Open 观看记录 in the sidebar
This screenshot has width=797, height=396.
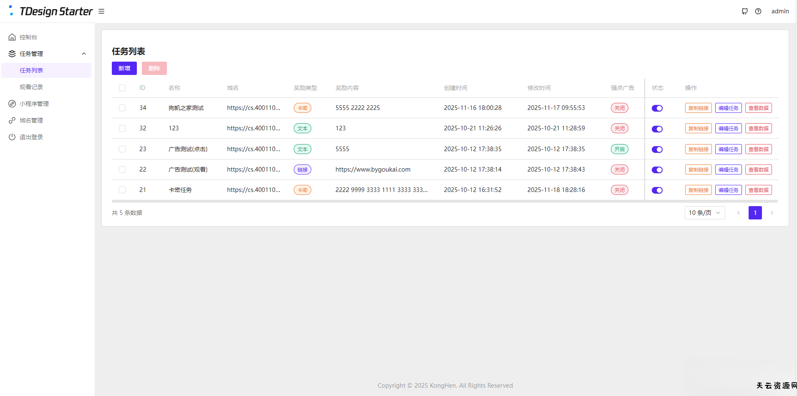tap(31, 87)
